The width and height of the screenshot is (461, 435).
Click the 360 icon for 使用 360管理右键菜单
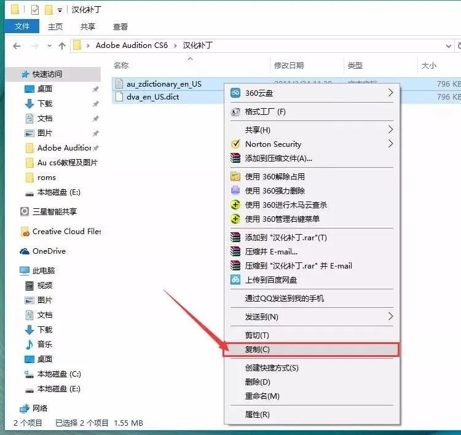point(235,219)
